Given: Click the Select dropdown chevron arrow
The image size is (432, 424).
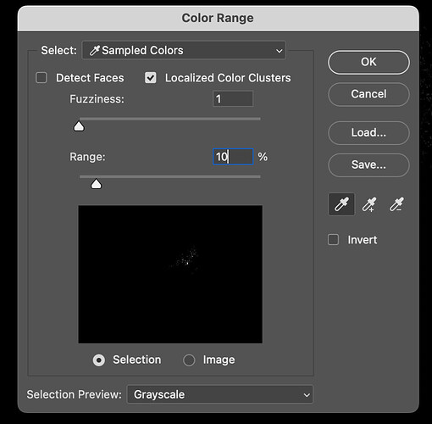Looking at the screenshot, I should coord(279,51).
